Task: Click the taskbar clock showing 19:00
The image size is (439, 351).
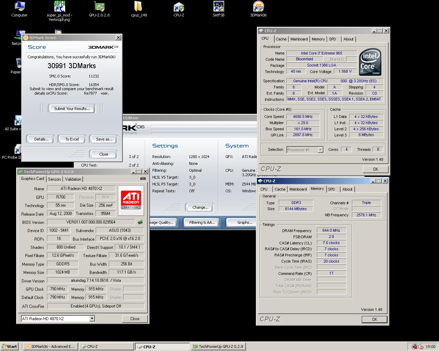Action: pos(430,347)
